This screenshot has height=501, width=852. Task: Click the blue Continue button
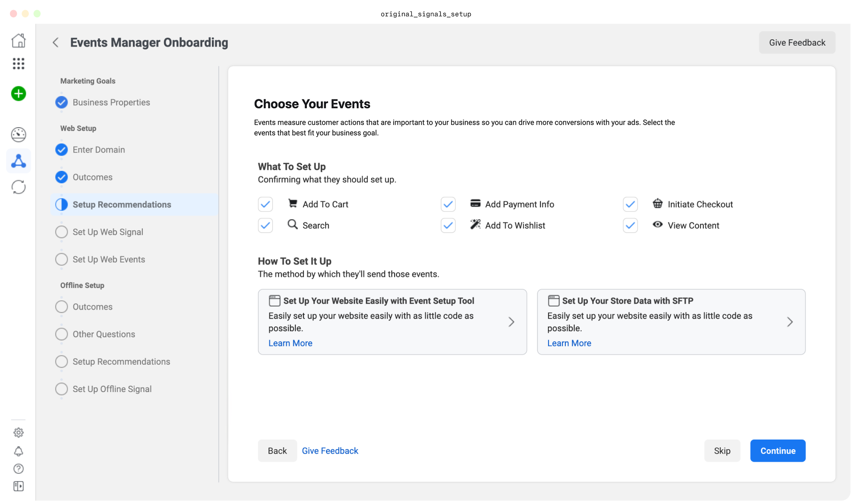(x=778, y=451)
